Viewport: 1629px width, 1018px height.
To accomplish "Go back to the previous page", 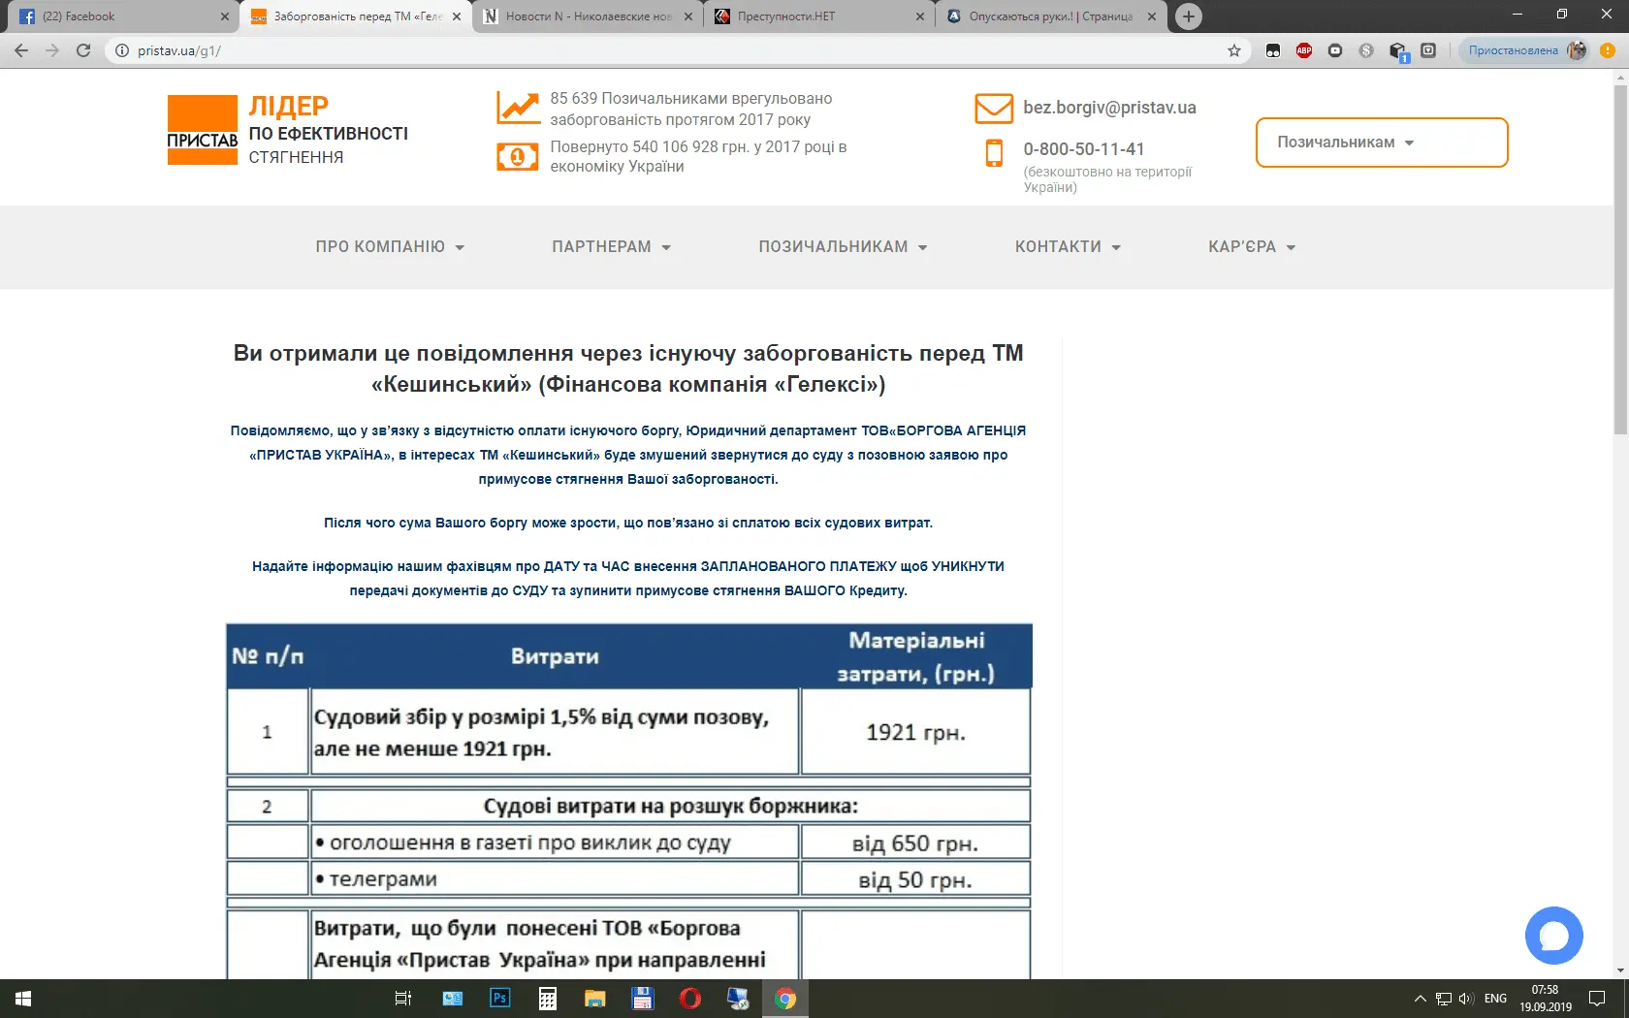I will click(x=20, y=49).
